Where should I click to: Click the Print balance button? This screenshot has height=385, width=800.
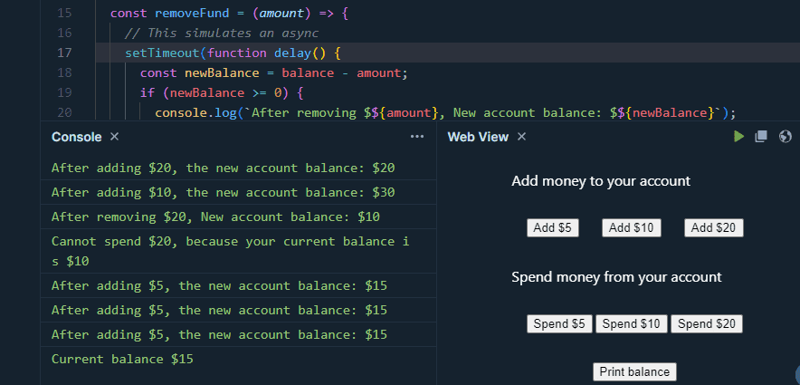(x=634, y=371)
